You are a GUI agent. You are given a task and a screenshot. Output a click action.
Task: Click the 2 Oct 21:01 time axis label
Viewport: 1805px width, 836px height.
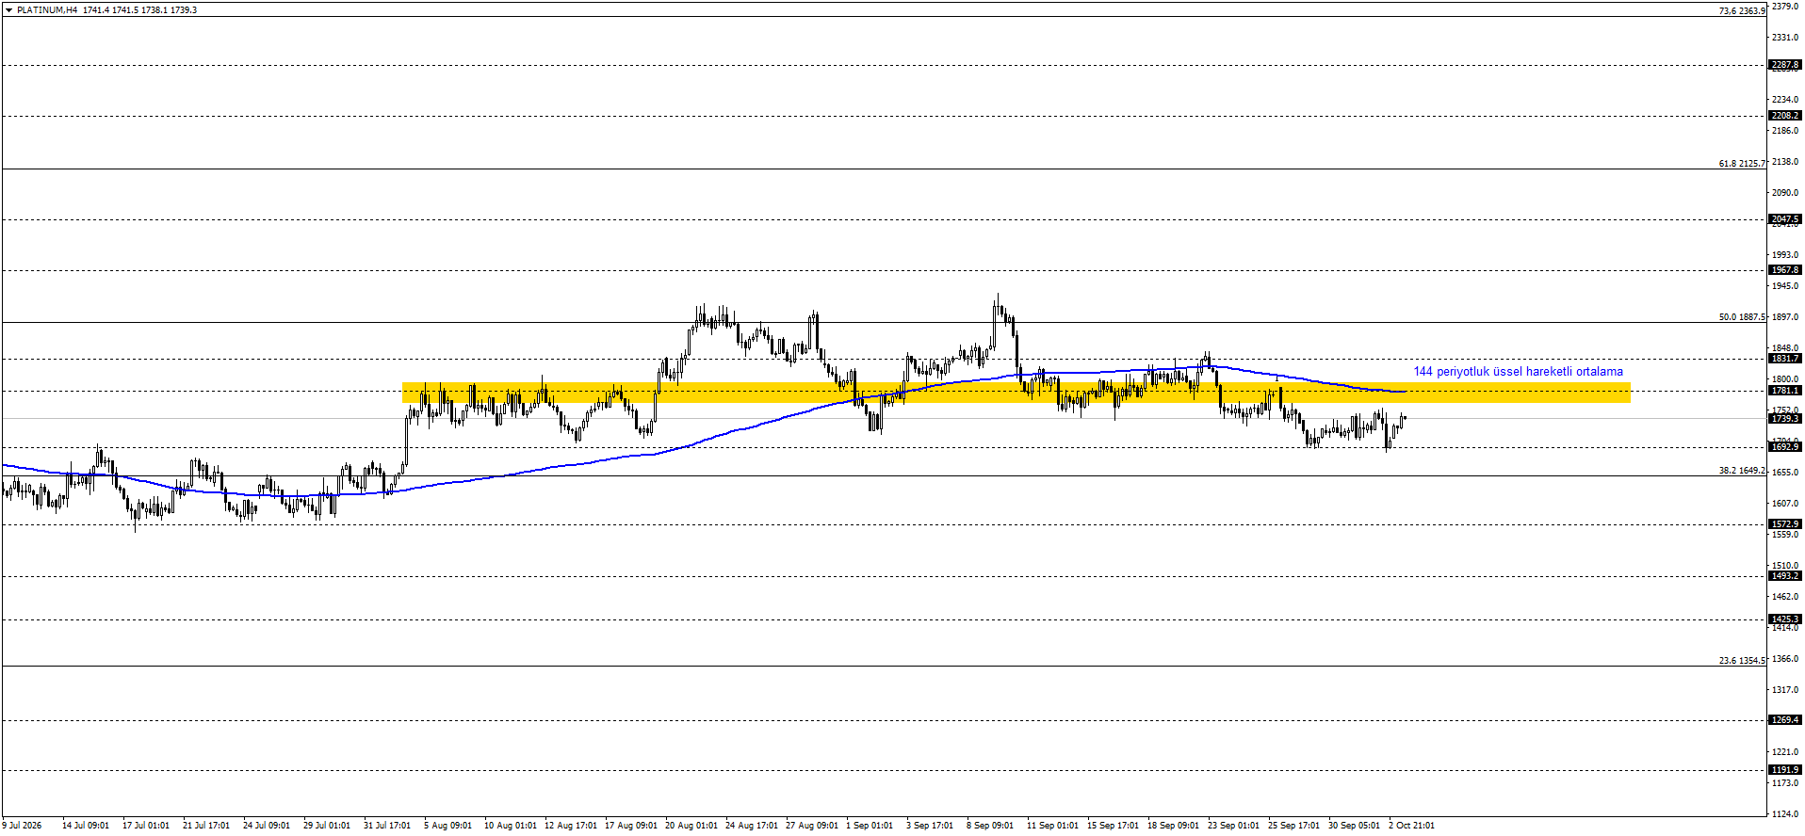coord(1411,826)
